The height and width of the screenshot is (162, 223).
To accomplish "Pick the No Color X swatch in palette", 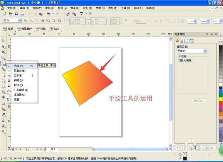I will click(221, 43).
